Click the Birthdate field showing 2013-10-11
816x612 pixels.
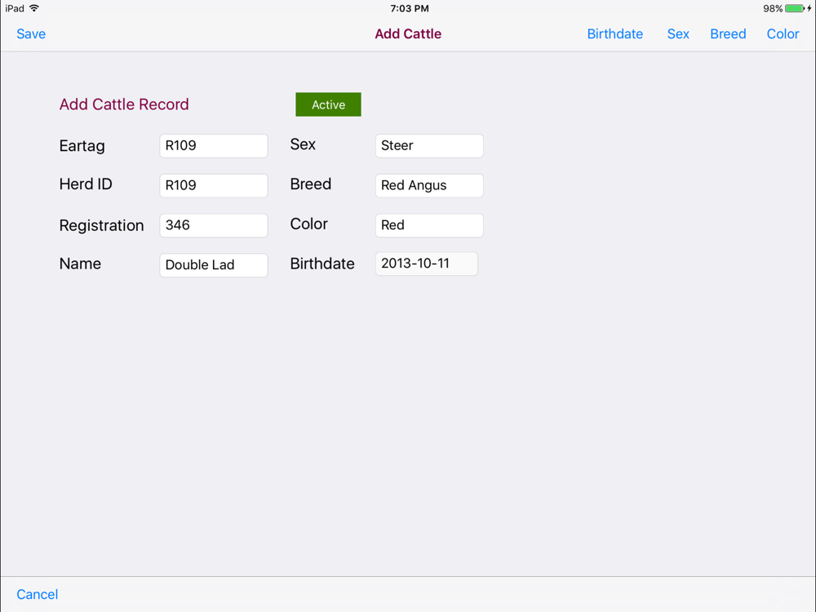427,264
